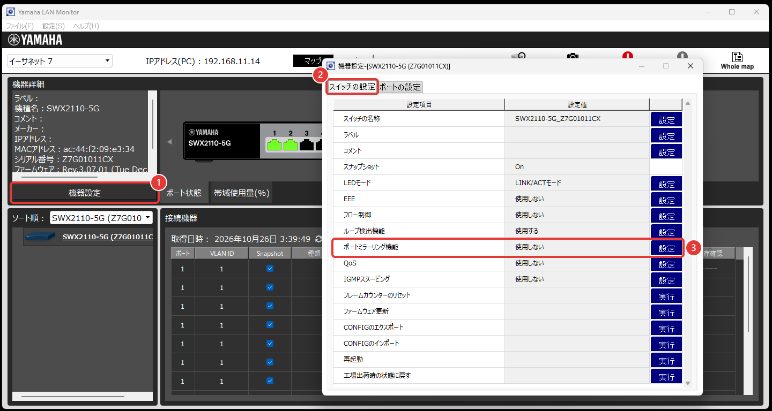
Task: Click 設定 for ラベル row
Action: click(666, 135)
